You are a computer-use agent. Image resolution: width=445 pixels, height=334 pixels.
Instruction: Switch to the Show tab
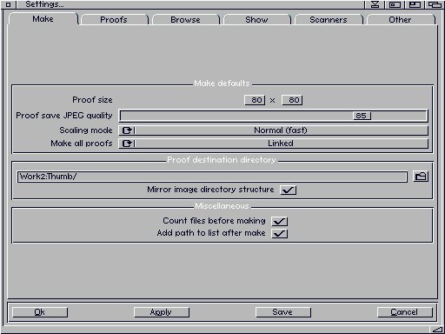[x=256, y=20]
